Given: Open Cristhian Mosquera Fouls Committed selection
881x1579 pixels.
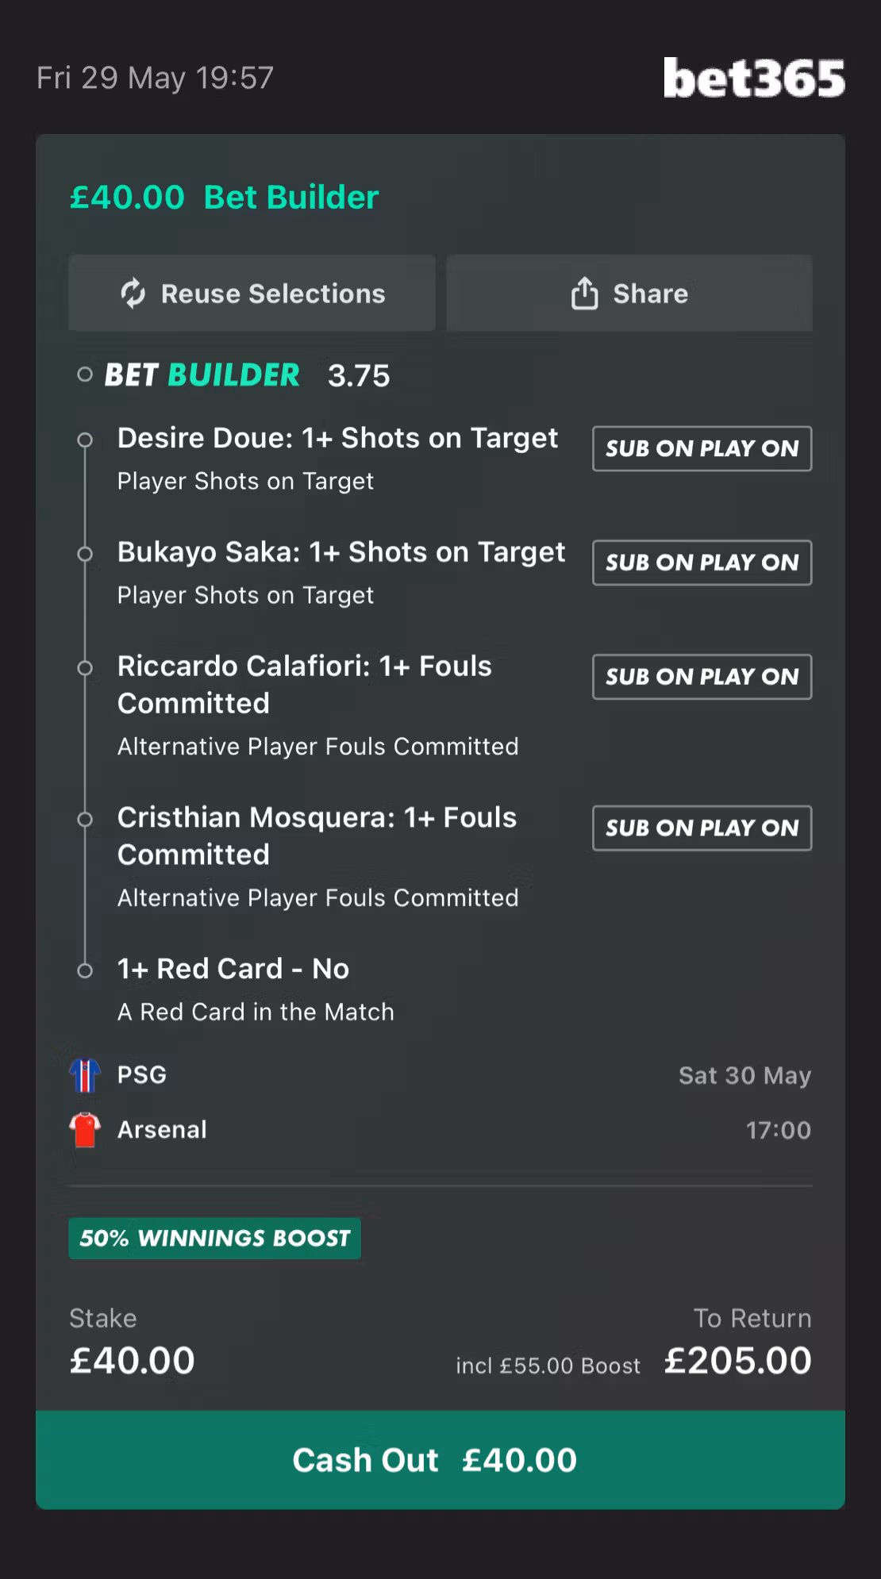Looking at the screenshot, I should tap(317, 856).
